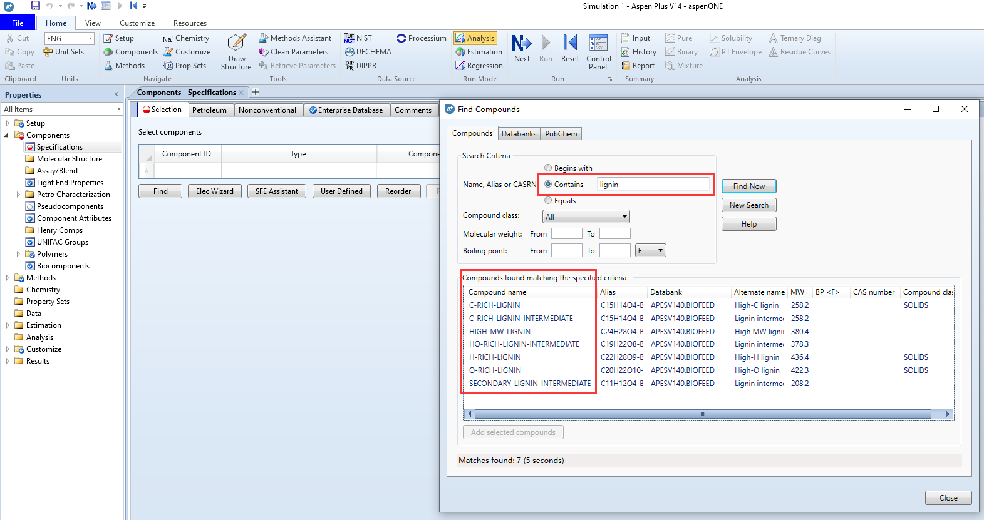Click the Processium icon
The height and width of the screenshot is (520, 984).
(x=422, y=38)
